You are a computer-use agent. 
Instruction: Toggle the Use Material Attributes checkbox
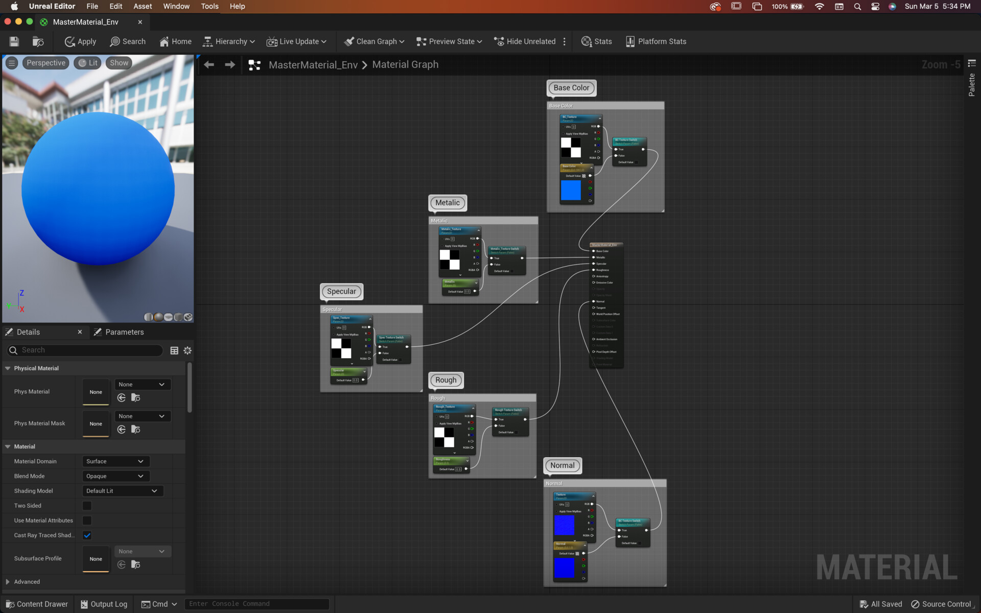click(x=87, y=521)
